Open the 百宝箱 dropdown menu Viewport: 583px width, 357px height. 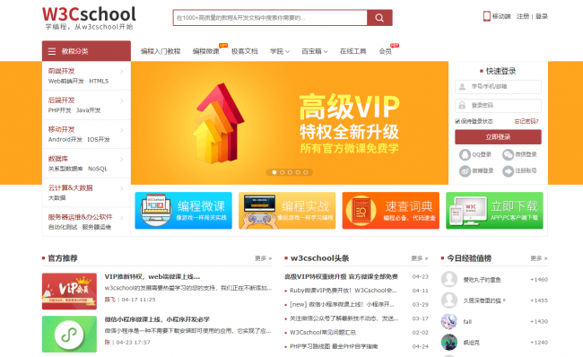(x=315, y=51)
